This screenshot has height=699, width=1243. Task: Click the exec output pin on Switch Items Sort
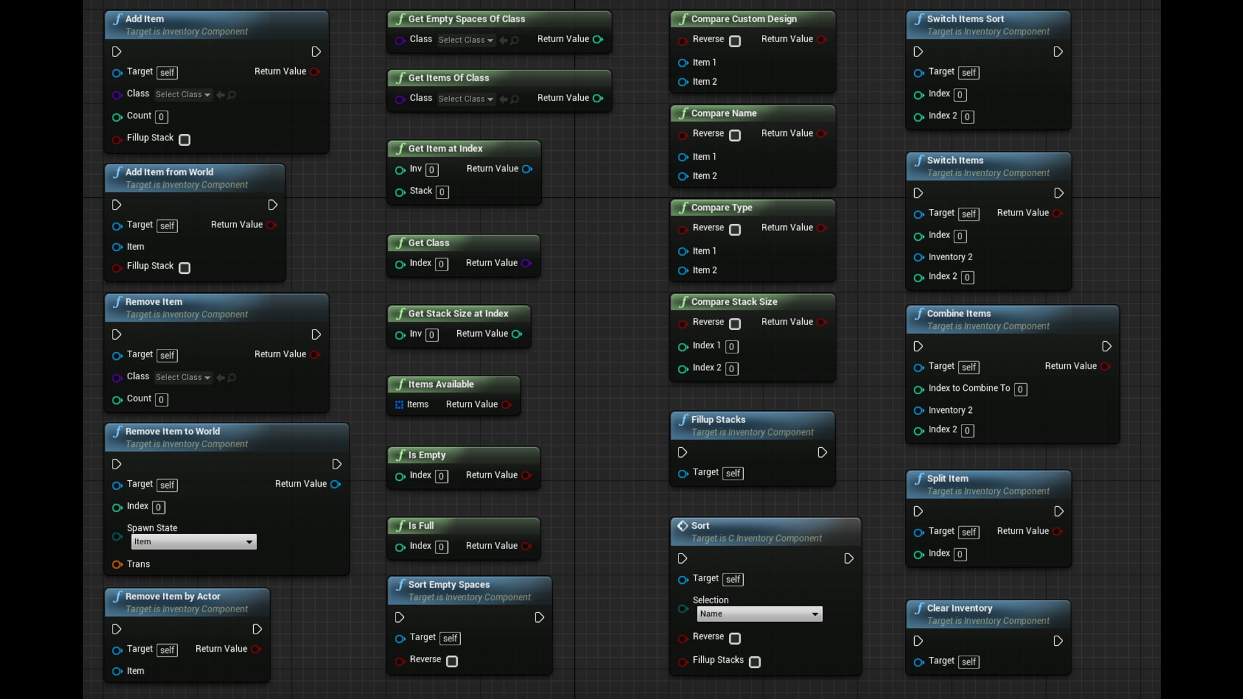pyautogui.click(x=1058, y=52)
